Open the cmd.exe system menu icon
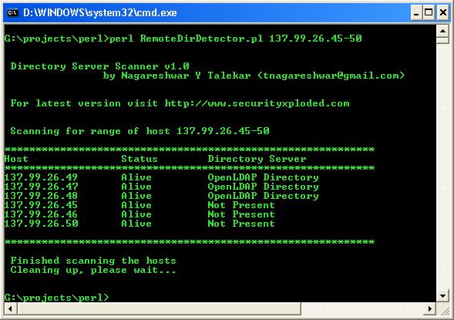The width and height of the screenshot is (454, 320). point(12,13)
